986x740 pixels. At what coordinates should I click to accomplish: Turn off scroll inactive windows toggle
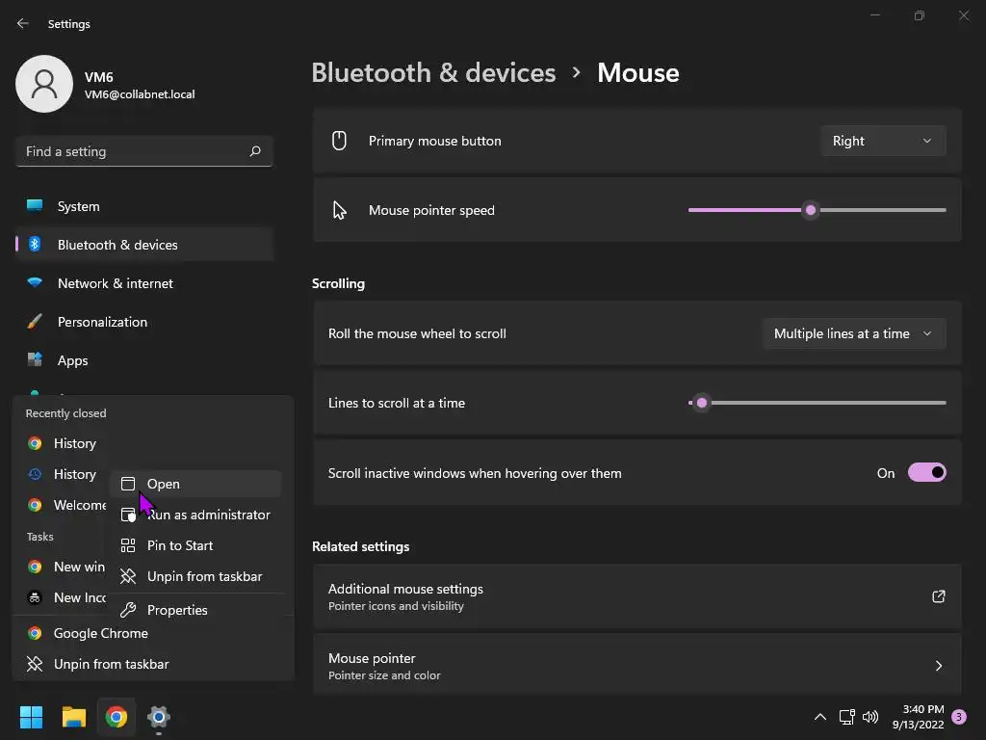(x=926, y=473)
